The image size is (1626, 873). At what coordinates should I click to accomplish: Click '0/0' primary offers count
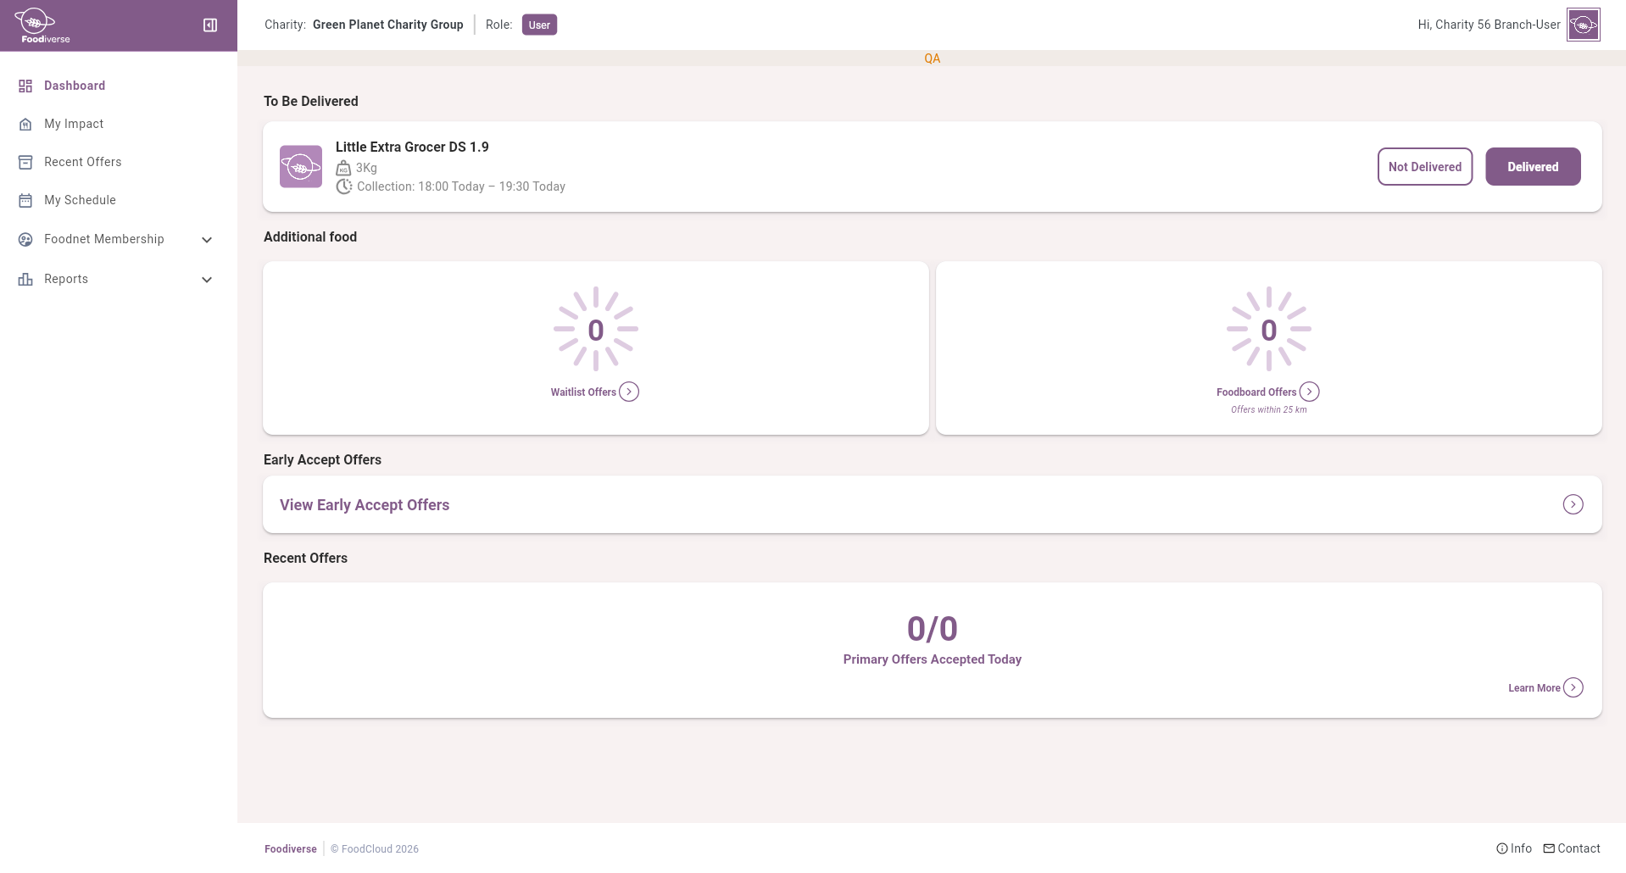coord(933,629)
